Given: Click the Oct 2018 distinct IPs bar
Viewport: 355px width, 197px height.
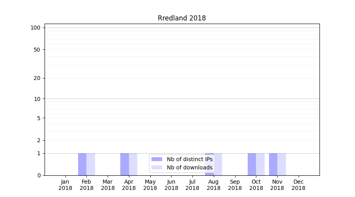Looking at the screenshot, I should pyautogui.click(x=252, y=164).
